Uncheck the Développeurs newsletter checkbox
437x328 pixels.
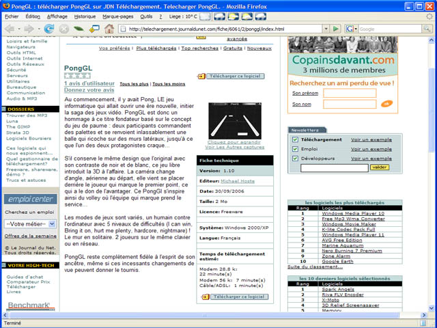pos(295,159)
